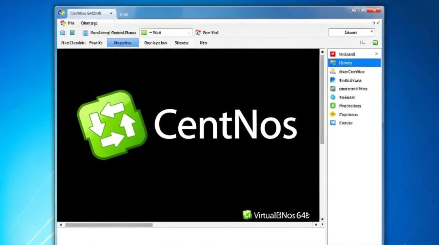The height and width of the screenshot is (245, 439).
Task: Click the 'VirtualBNos 64' label in the display
Action: point(281,215)
